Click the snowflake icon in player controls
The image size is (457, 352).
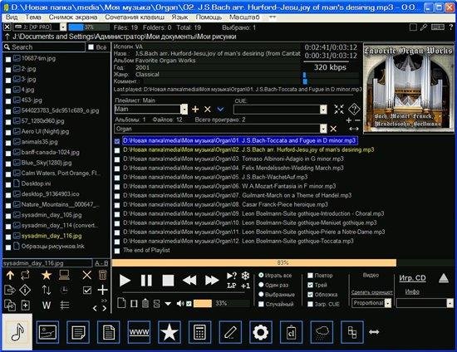pyautogui.click(x=245, y=276)
